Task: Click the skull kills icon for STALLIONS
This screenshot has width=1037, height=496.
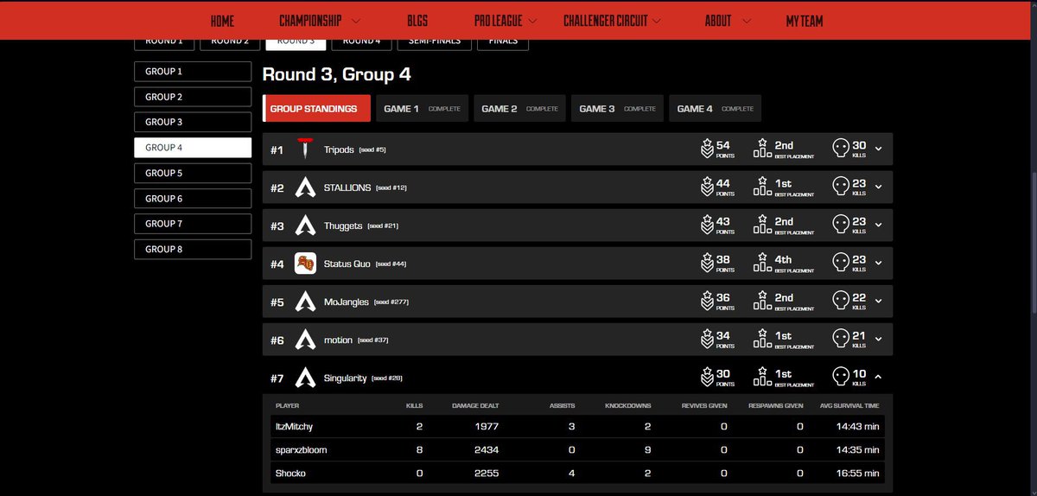Action: (x=840, y=187)
